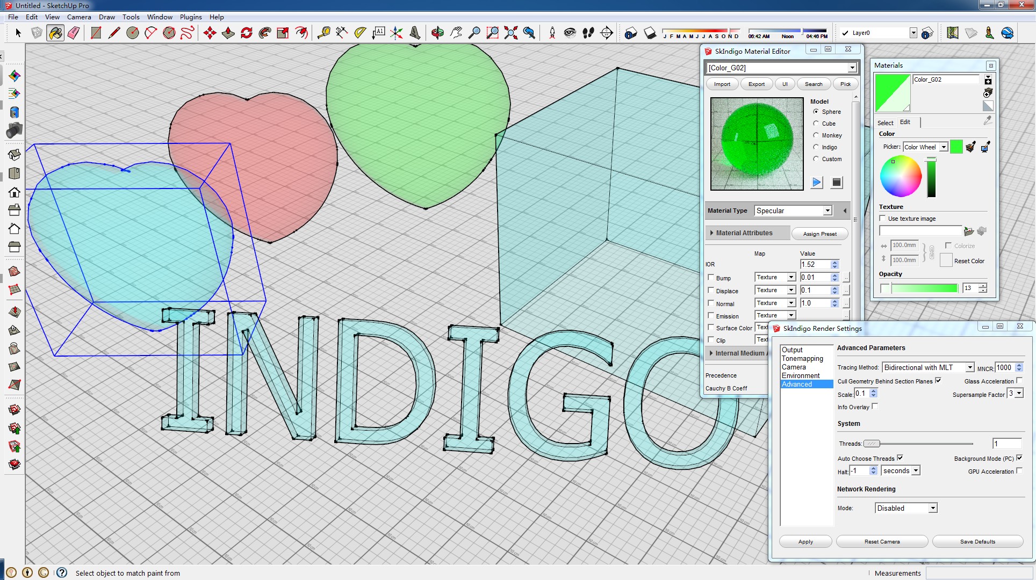This screenshot has width=1036, height=580.
Task: Select Environment in render settings list
Action: point(801,375)
